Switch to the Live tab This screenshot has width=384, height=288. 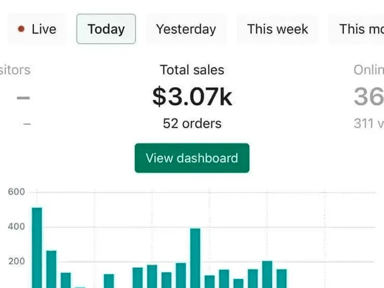pyautogui.click(x=37, y=29)
